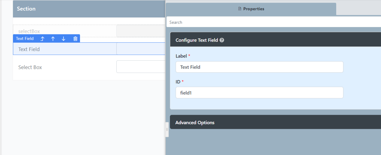Click the Label input containing "Text Field"

259,67
